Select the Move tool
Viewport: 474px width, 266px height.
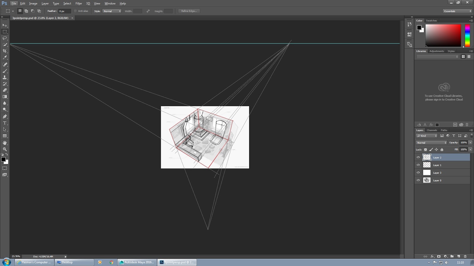(5, 25)
